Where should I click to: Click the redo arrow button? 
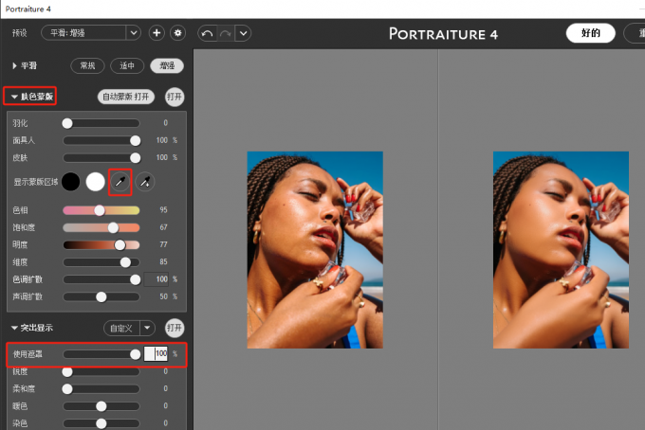(226, 33)
